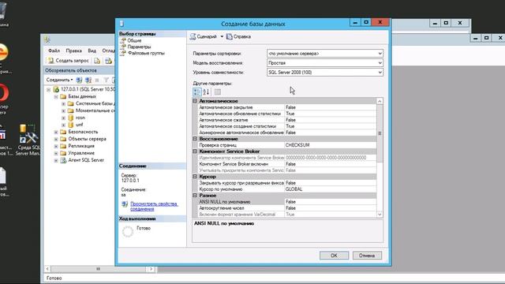Select the Общие page

pyautogui.click(x=134, y=40)
